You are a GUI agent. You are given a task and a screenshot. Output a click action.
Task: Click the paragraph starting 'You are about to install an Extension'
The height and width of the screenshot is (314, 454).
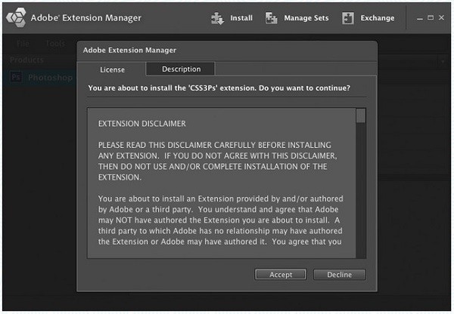pos(220,220)
